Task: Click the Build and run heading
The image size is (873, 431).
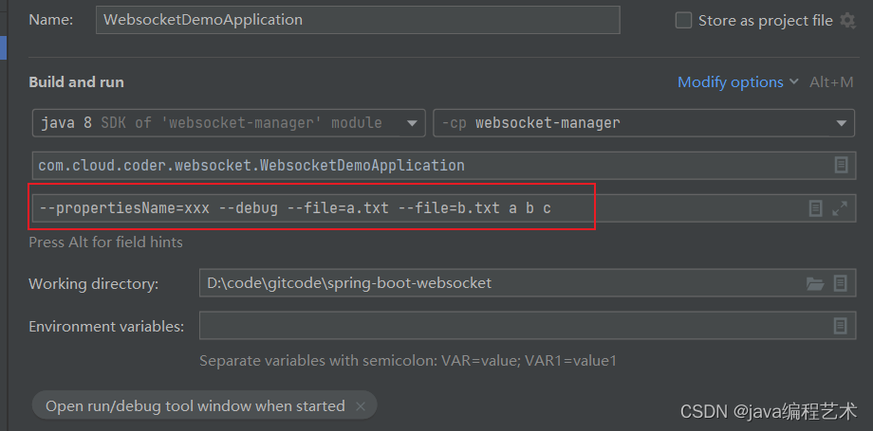Action: 76,82
